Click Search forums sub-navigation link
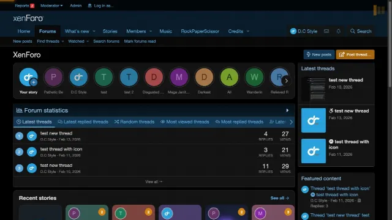 pos(106,42)
